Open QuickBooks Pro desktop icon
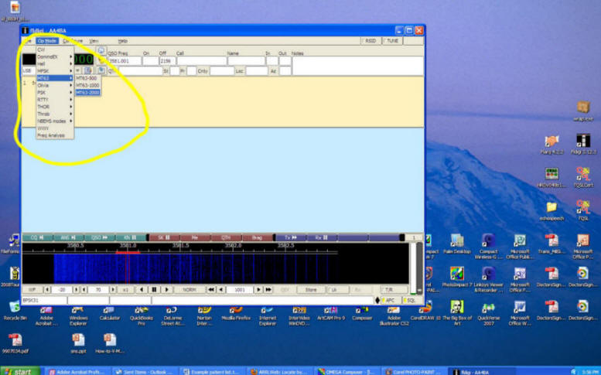The width and height of the screenshot is (601, 375). 141,315
